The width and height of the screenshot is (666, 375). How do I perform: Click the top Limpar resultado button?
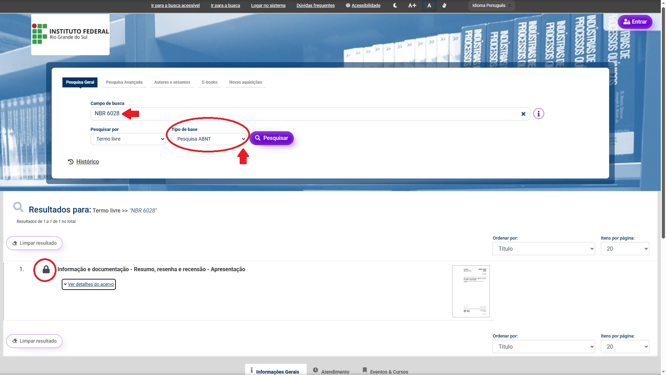pyautogui.click(x=34, y=243)
